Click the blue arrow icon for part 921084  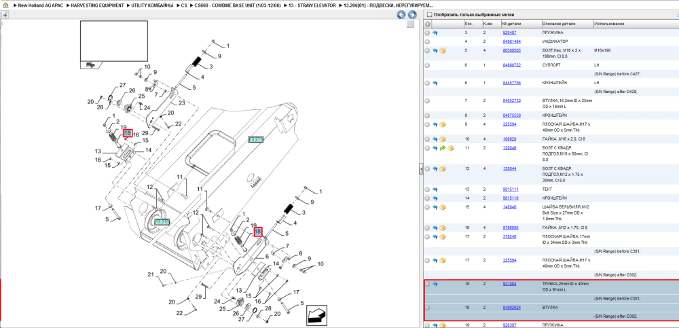(435, 284)
